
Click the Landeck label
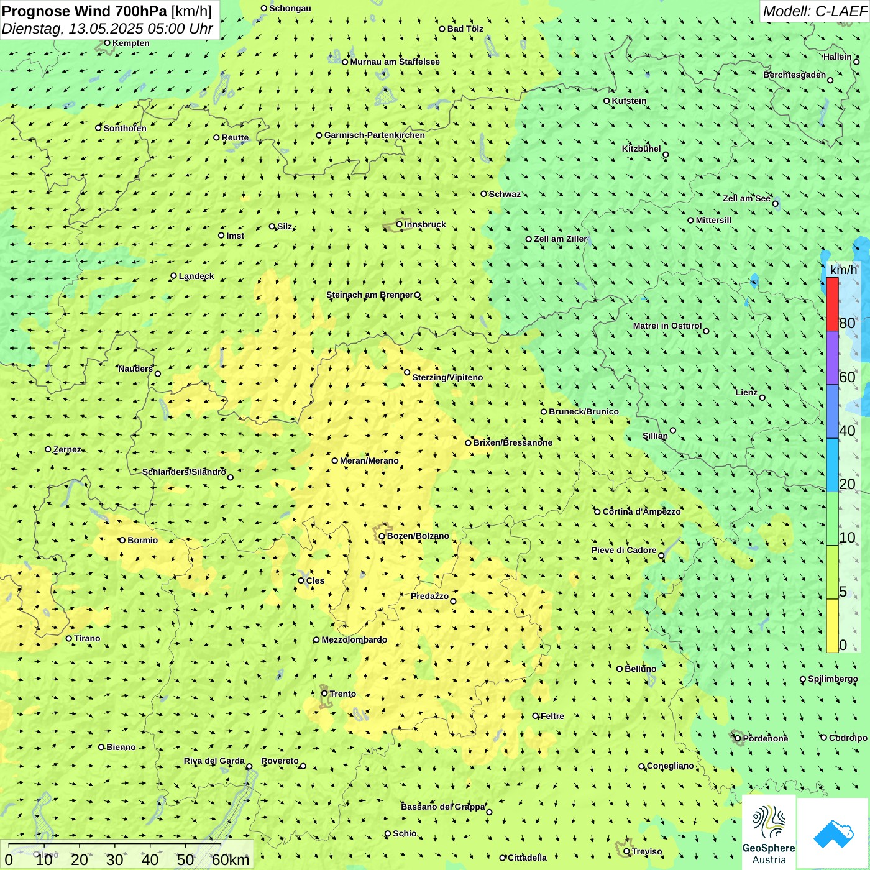tap(196, 276)
